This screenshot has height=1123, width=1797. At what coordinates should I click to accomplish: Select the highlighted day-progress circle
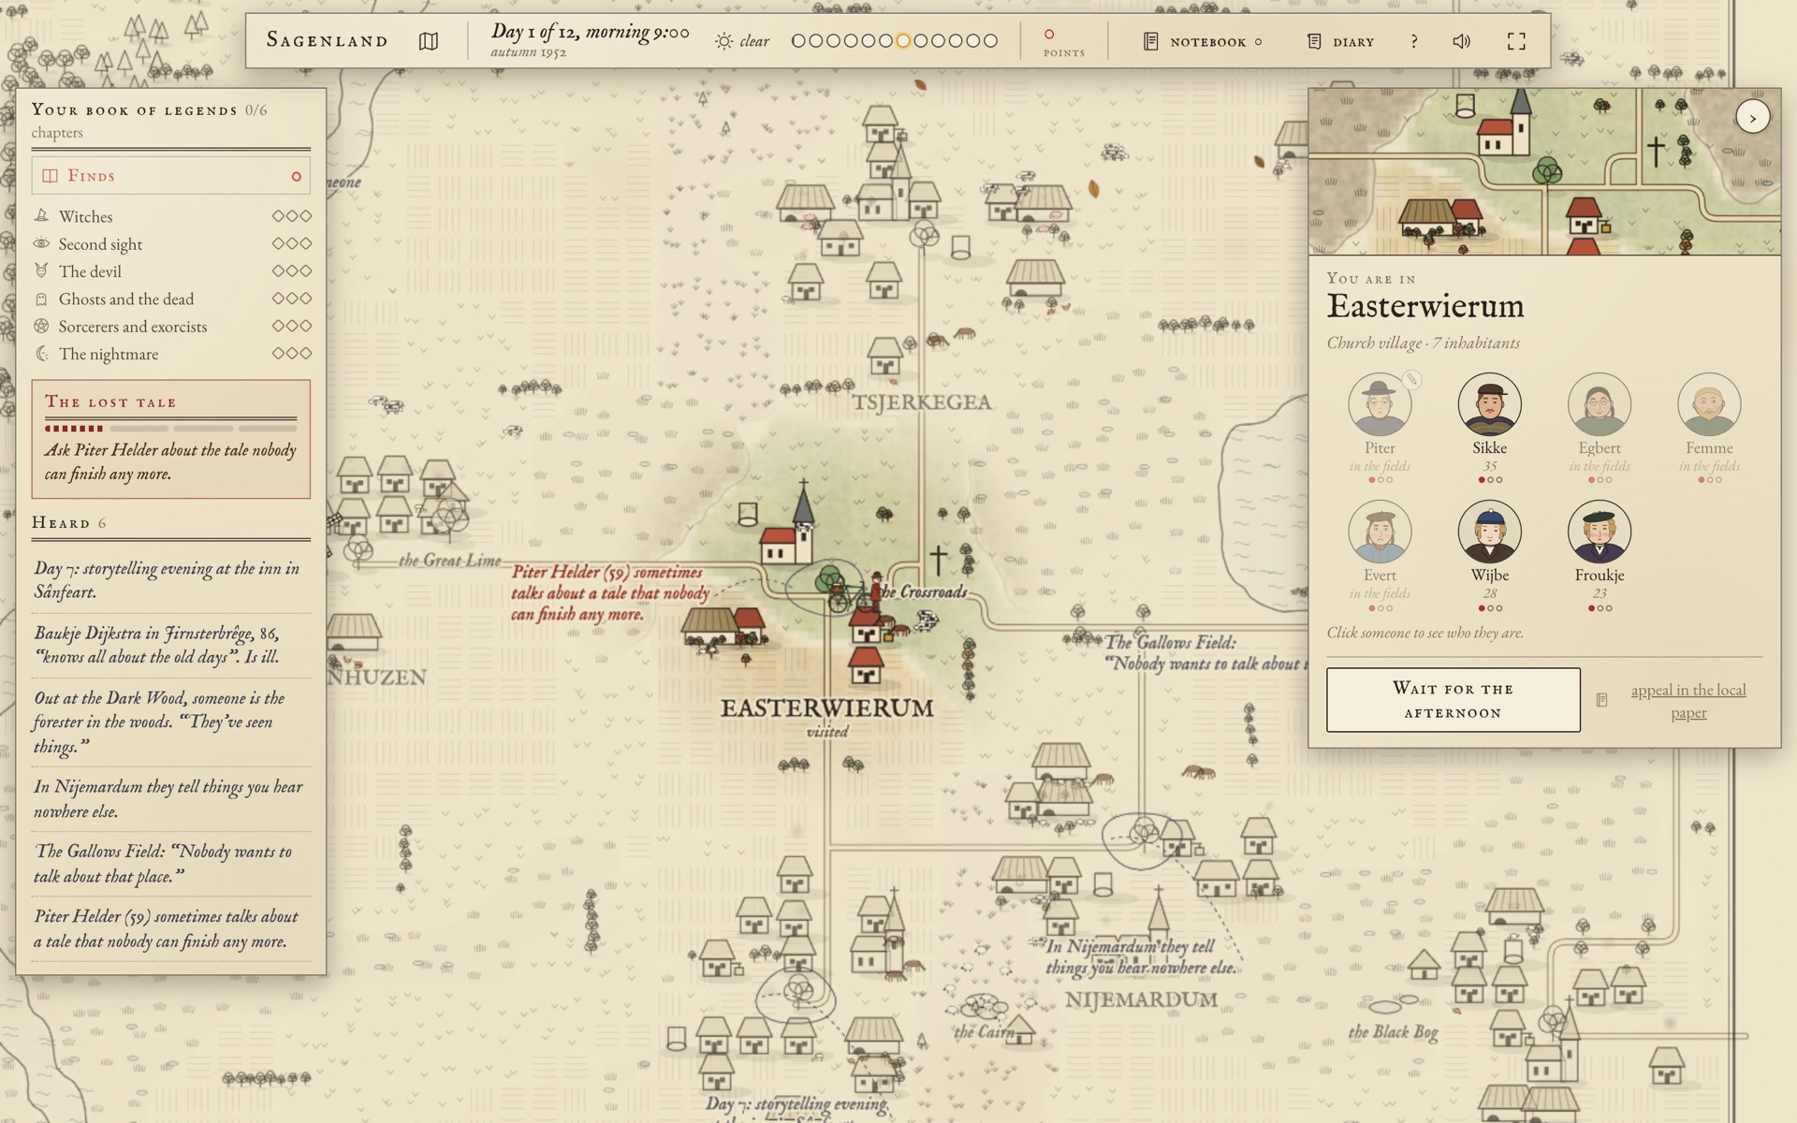(x=902, y=41)
